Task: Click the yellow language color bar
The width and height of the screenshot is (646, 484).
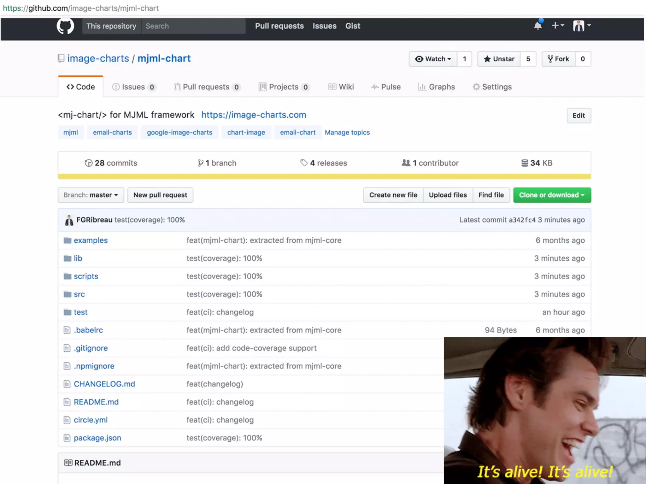Action: [324, 176]
